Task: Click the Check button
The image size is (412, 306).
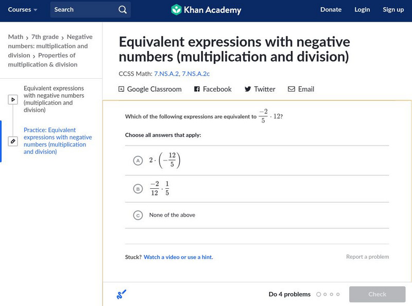Action: [x=377, y=294]
